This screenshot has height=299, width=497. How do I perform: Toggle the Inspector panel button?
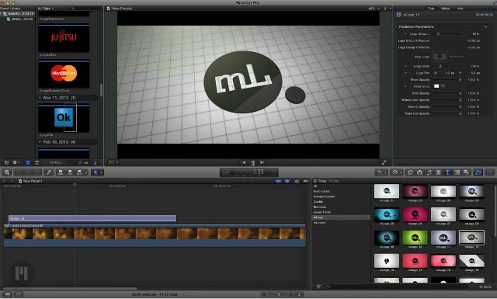coord(478,172)
